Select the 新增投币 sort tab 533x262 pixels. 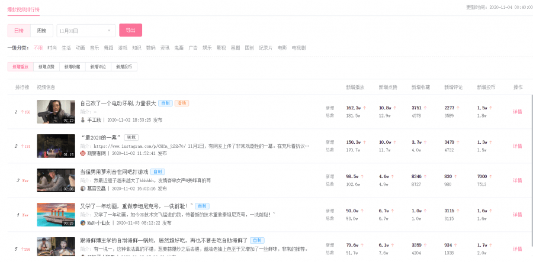pos(124,67)
